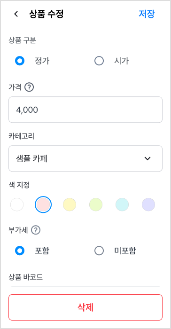Open the 샘플 카페 category selector

coord(85,158)
